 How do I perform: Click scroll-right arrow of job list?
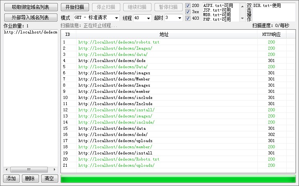click(55, 169)
